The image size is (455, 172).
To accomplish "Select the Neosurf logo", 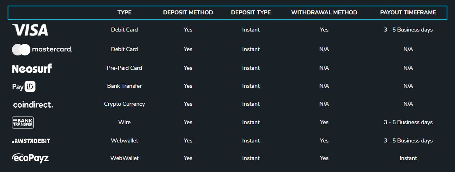I will pos(32,69).
